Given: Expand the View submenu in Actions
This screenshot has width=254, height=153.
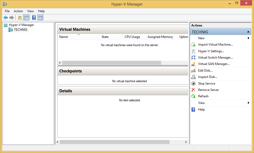Looking at the screenshot, I should pyautogui.click(x=248, y=103).
